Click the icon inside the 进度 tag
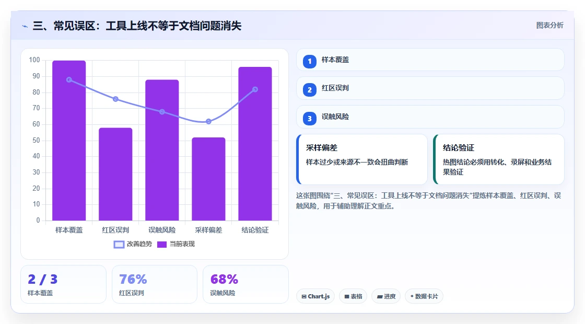The width and height of the screenshot is (585, 324). click(x=379, y=296)
